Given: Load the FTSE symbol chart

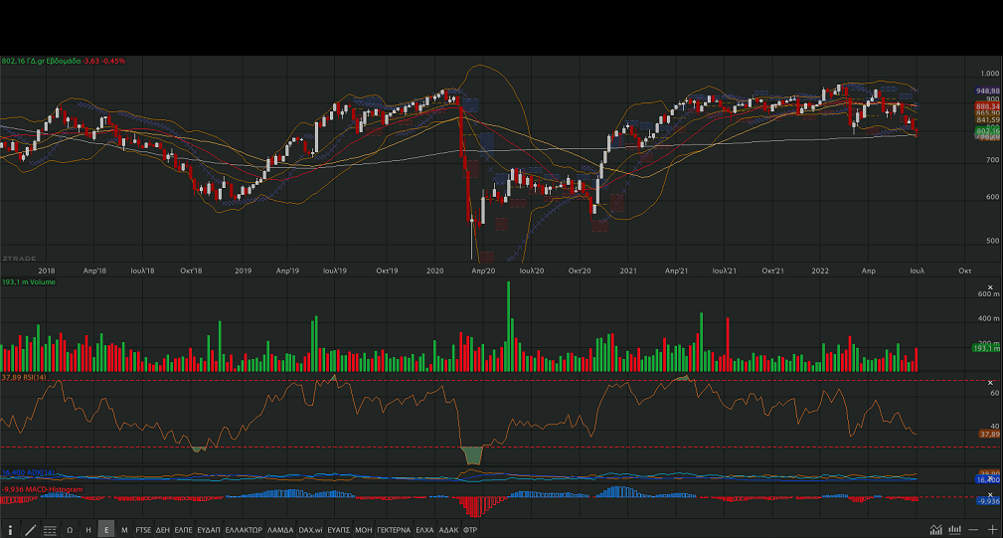Looking at the screenshot, I should pos(143,530).
